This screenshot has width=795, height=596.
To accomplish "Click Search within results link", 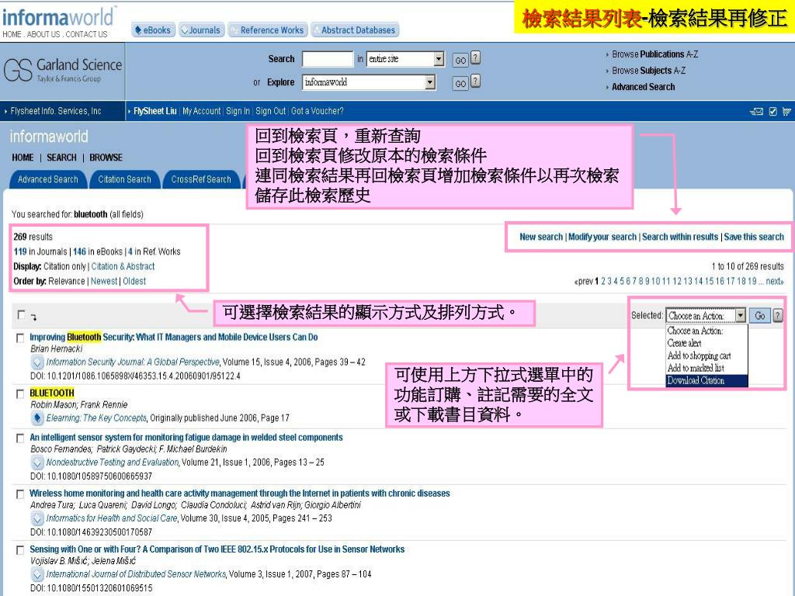I will [x=680, y=237].
